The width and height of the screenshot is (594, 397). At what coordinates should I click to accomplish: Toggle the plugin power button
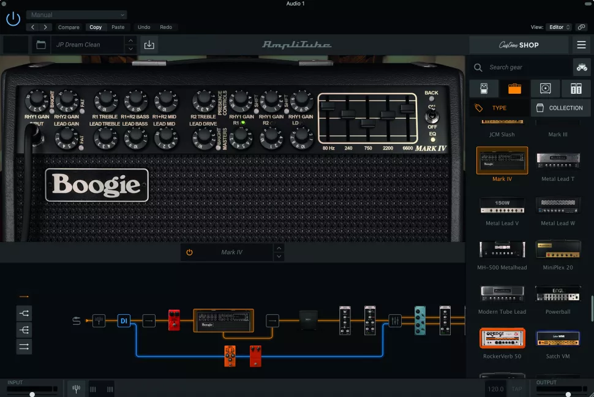coord(13,18)
